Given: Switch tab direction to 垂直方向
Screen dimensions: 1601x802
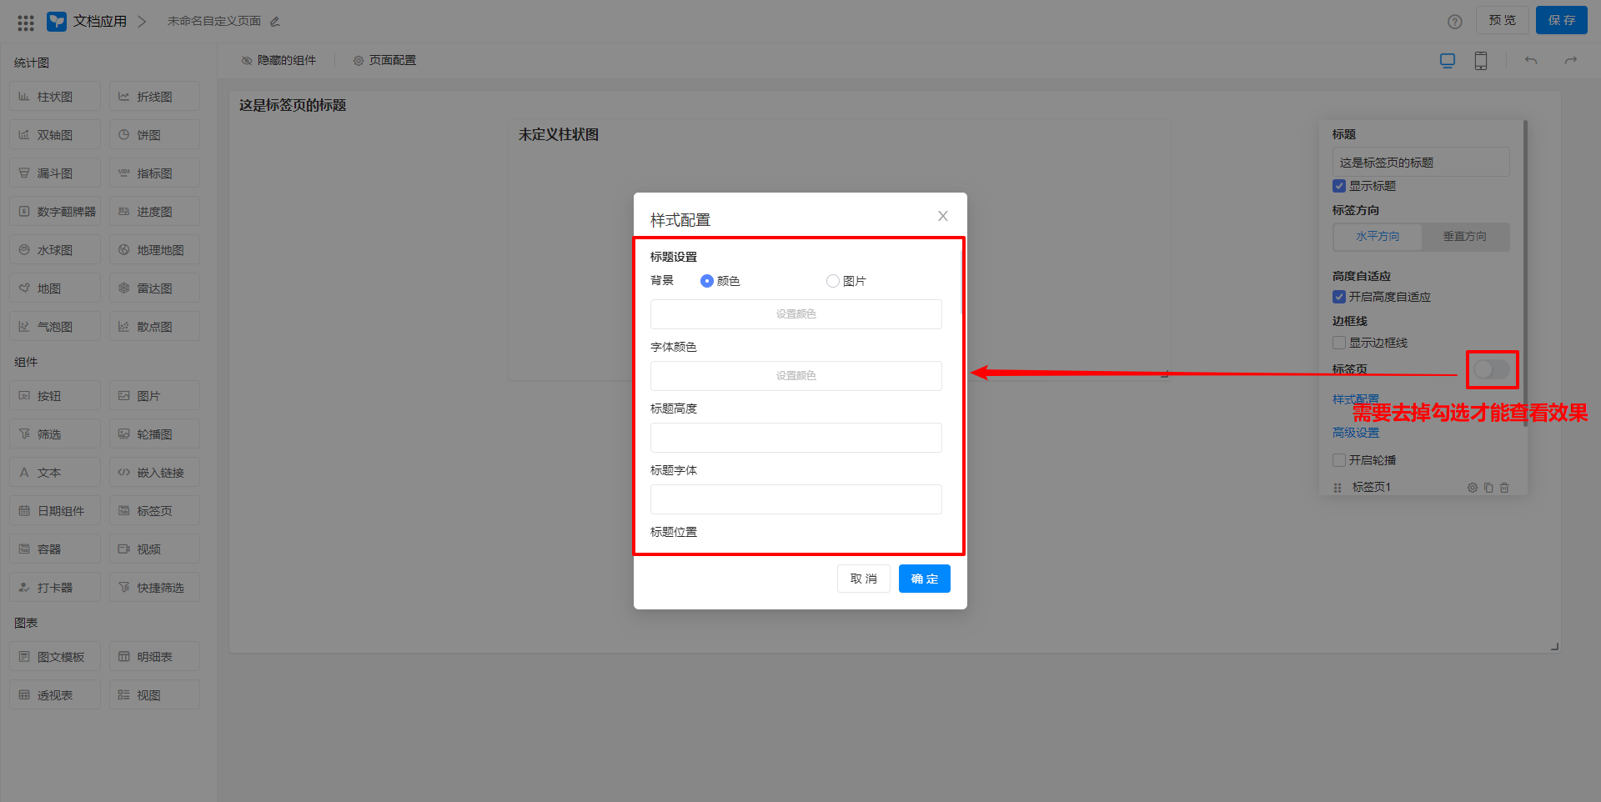Looking at the screenshot, I should [1465, 237].
